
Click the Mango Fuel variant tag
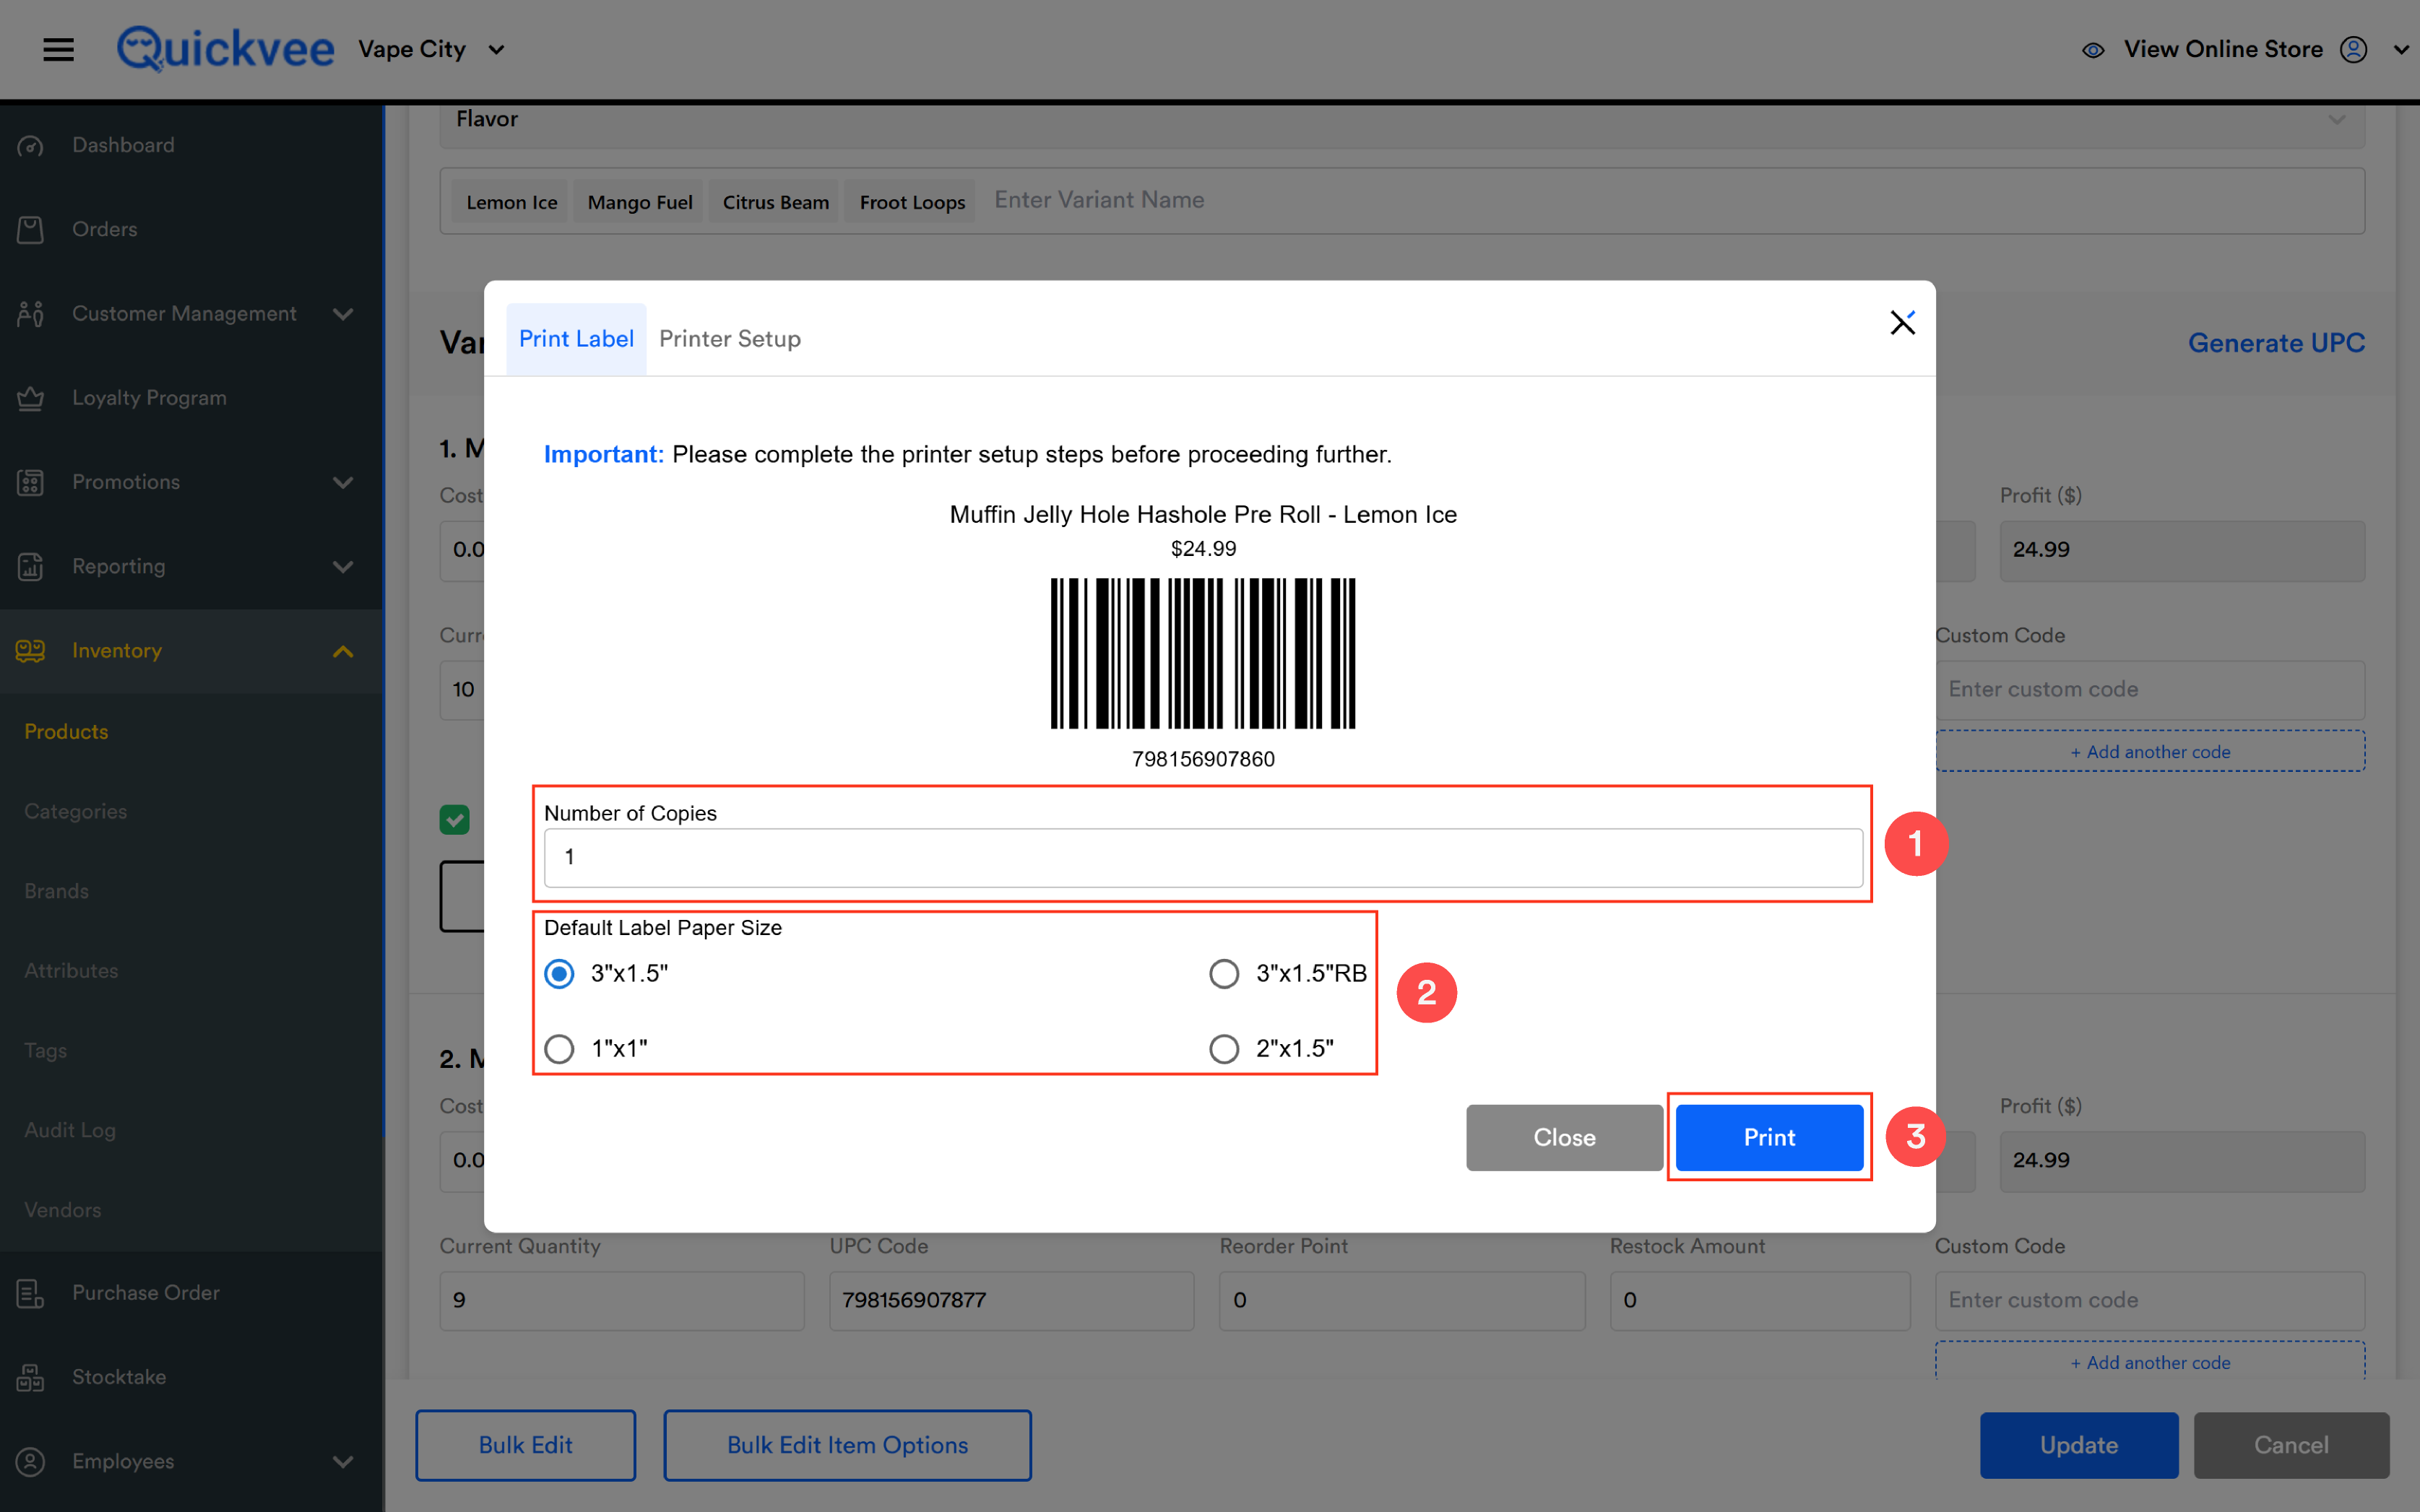click(639, 202)
